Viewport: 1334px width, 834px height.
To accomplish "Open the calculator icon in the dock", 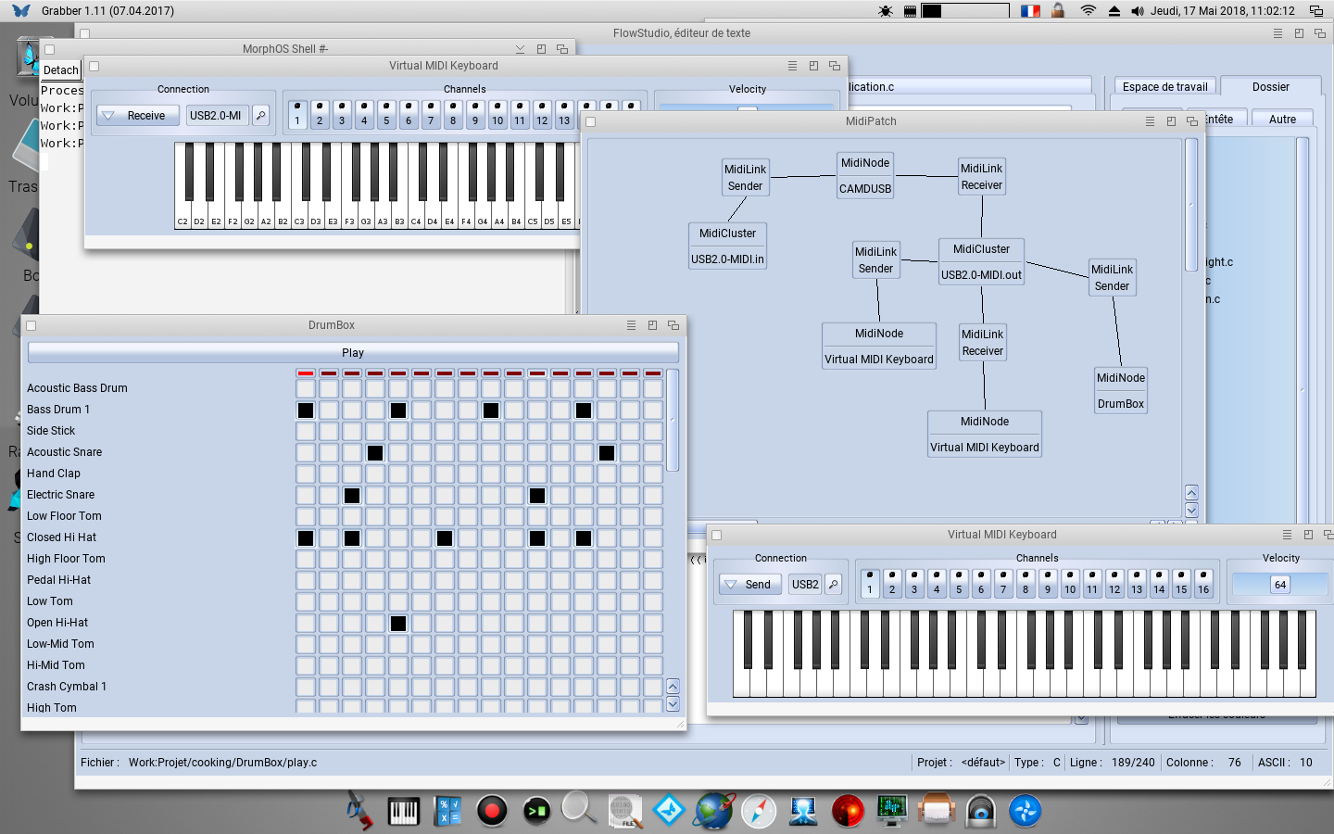I will click(x=448, y=812).
